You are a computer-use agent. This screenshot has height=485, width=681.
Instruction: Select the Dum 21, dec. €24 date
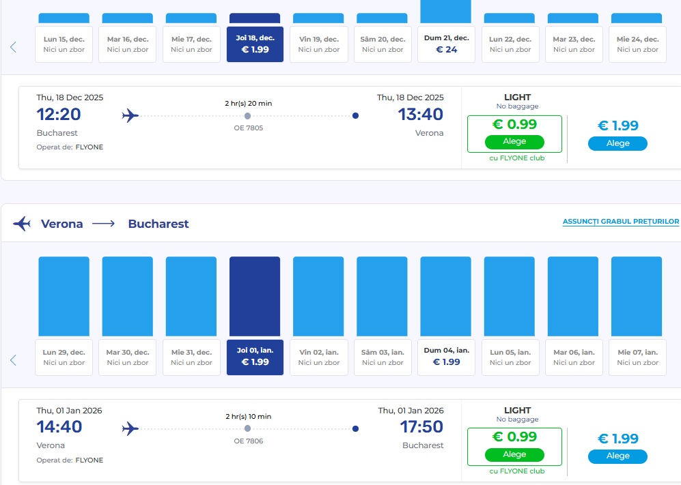point(446,44)
